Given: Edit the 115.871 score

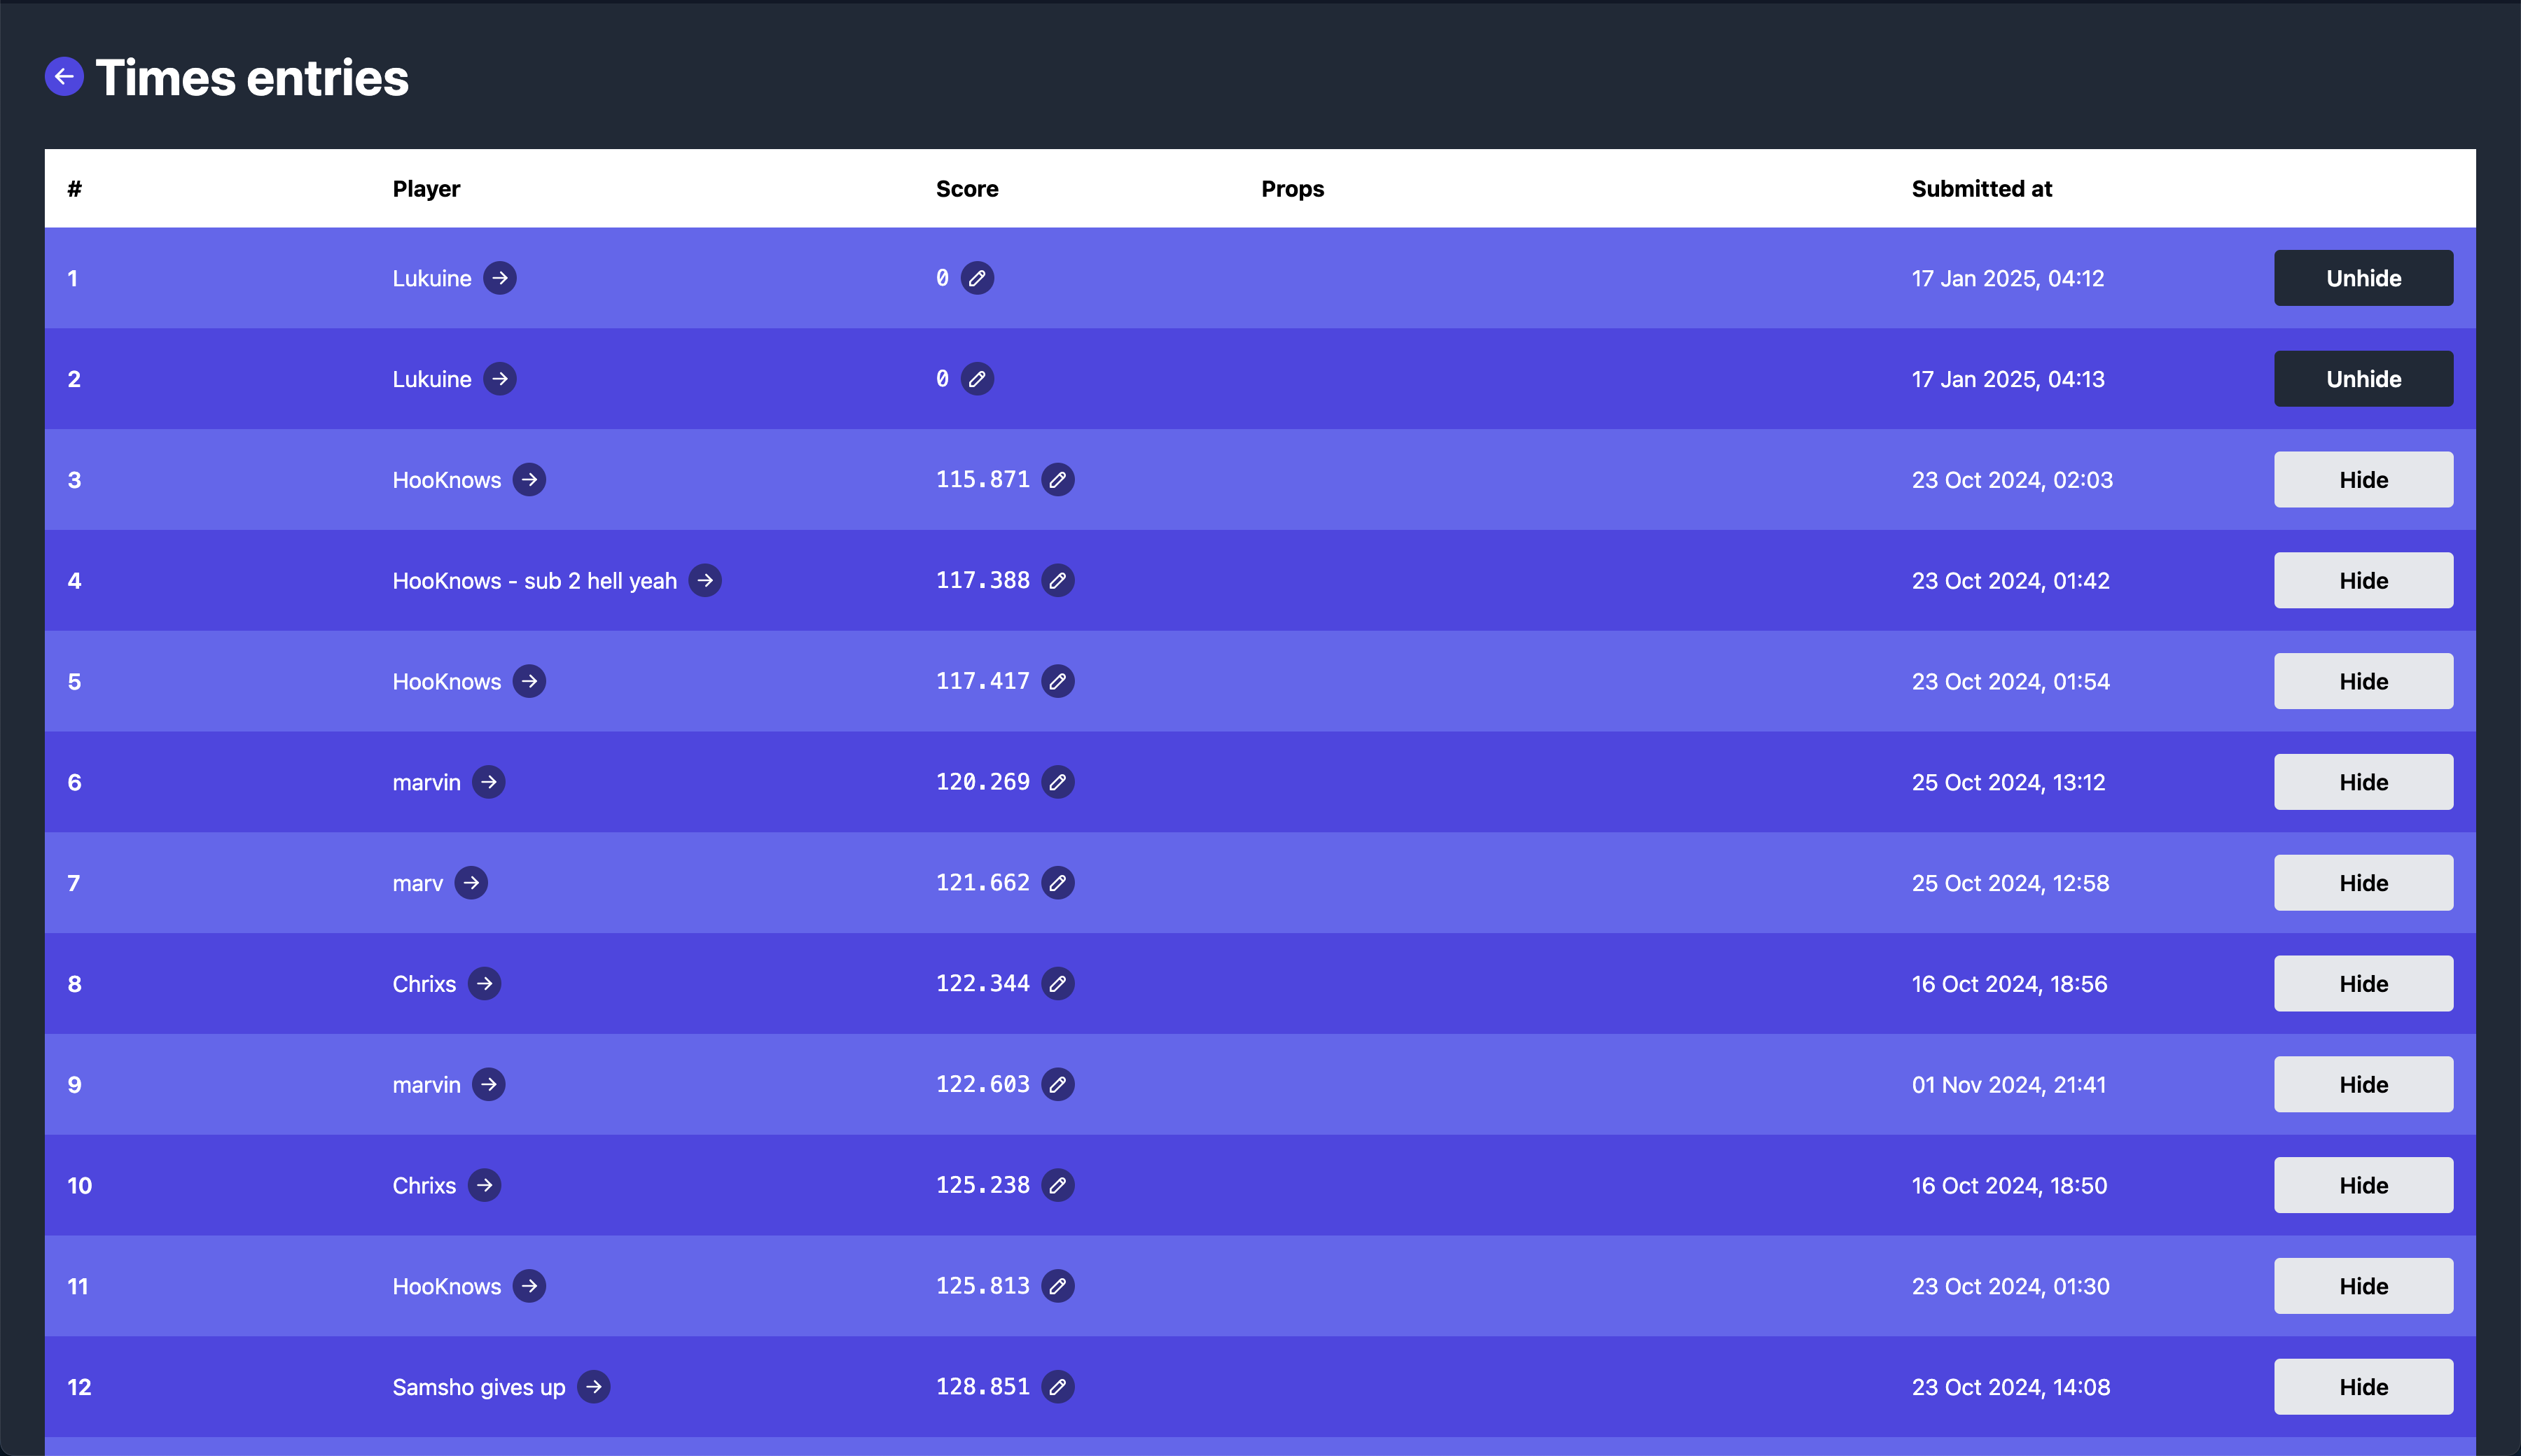Looking at the screenshot, I should point(1057,480).
